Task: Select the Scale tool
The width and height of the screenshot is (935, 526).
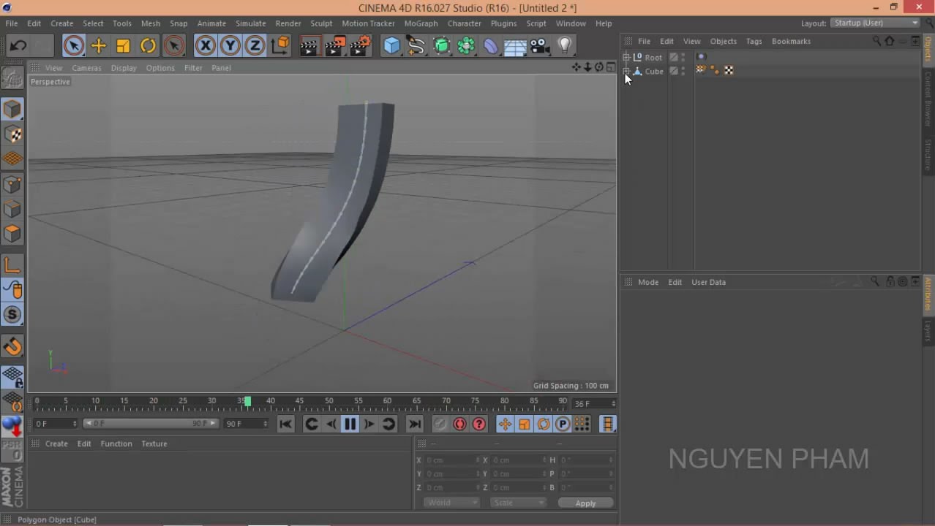Action: click(123, 46)
